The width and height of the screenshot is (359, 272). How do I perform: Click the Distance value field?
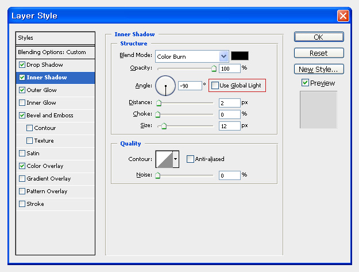point(230,103)
